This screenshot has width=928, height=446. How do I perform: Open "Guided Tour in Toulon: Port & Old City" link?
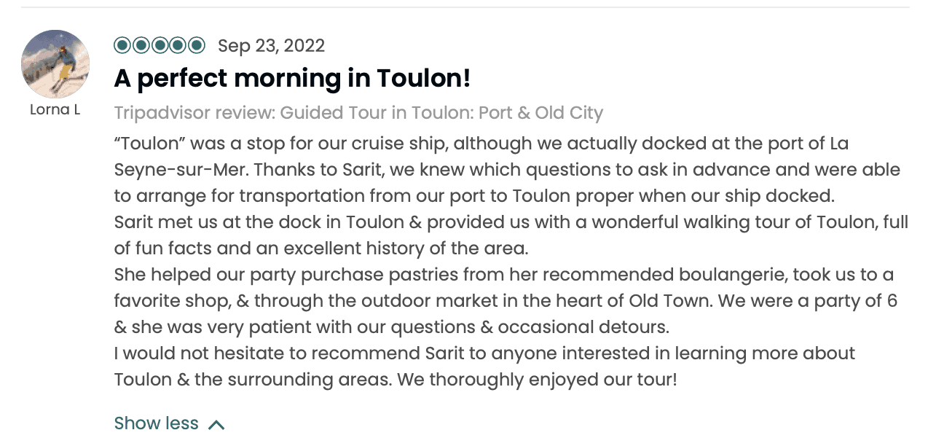441,113
